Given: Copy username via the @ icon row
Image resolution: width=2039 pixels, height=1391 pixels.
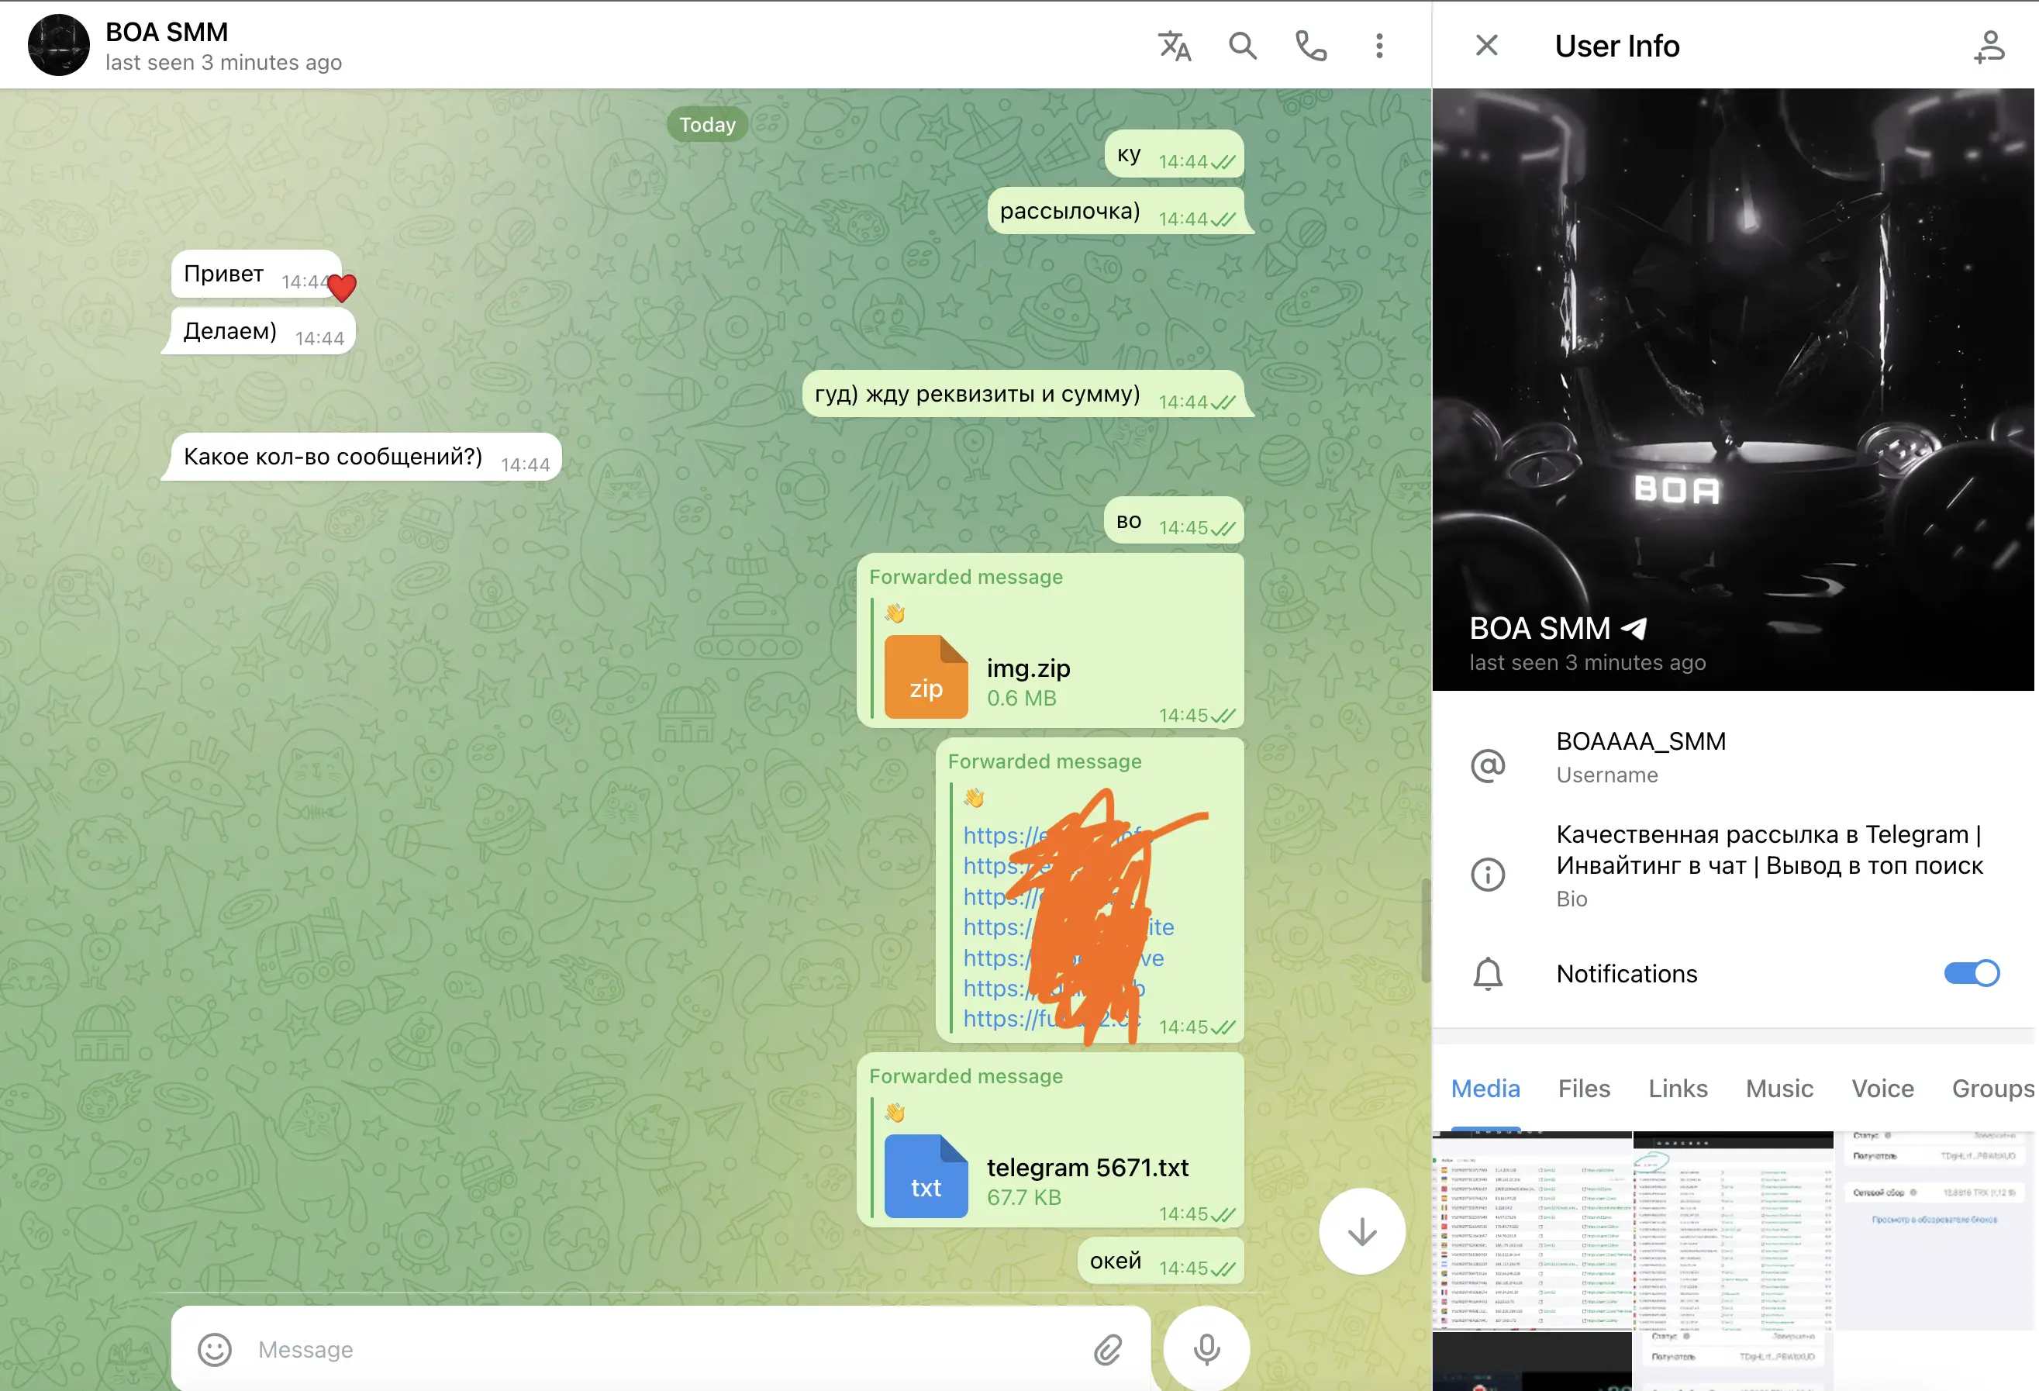Looking at the screenshot, I should (1487, 765).
